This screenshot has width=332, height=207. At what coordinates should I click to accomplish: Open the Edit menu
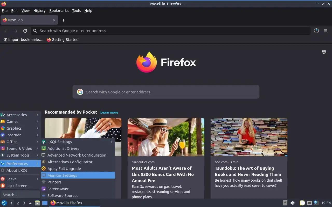tap(15, 11)
